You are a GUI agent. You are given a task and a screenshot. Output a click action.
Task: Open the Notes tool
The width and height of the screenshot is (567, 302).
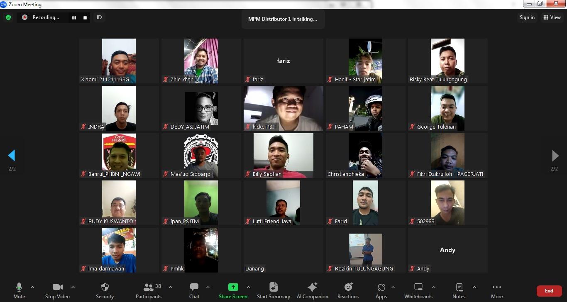459,290
